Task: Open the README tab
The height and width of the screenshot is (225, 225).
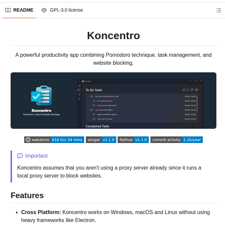Action: [19, 10]
